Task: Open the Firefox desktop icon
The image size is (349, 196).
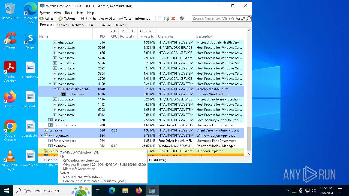Action: [x=10, y=99]
